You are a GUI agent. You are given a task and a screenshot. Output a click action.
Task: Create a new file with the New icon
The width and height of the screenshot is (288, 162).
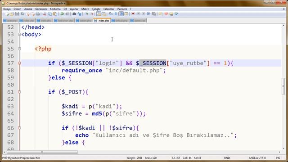pyautogui.click(x=7, y=14)
